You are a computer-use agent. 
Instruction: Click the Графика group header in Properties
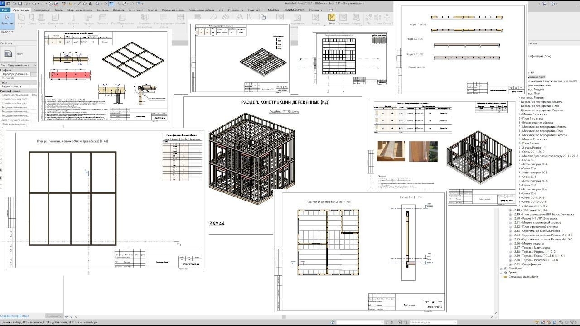point(18,70)
